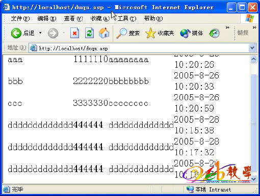Open the 查看(V) menu

click(73, 18)
